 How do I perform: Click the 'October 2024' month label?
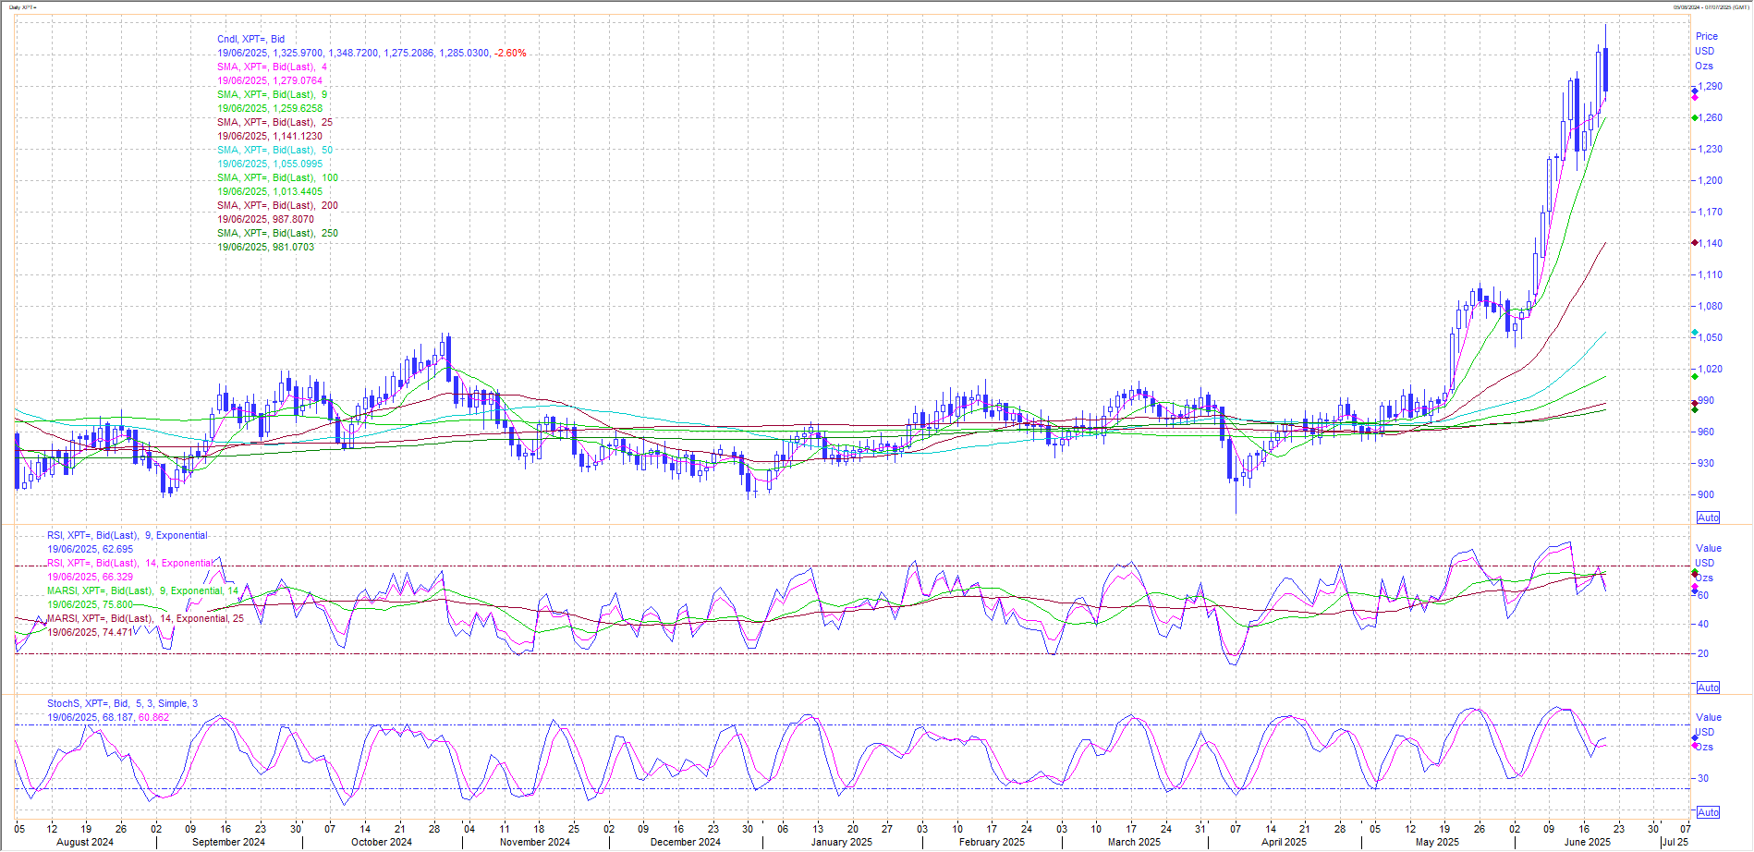(382, 842)
